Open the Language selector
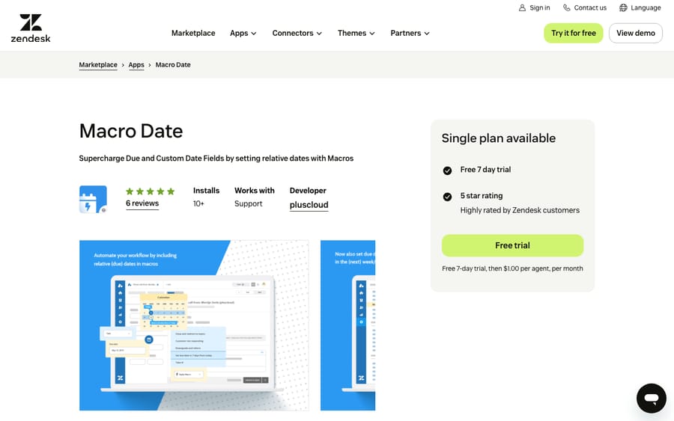Screen dimensions: 674x421 (x=640, y=7)
